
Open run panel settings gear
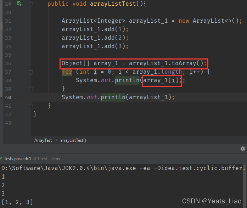pos(243,149)
